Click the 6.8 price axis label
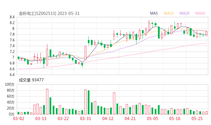 coord(12,63)
